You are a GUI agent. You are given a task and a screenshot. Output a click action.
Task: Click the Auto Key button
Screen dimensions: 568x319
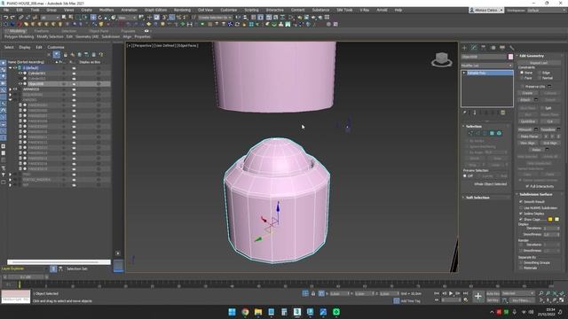coord(493,293)
